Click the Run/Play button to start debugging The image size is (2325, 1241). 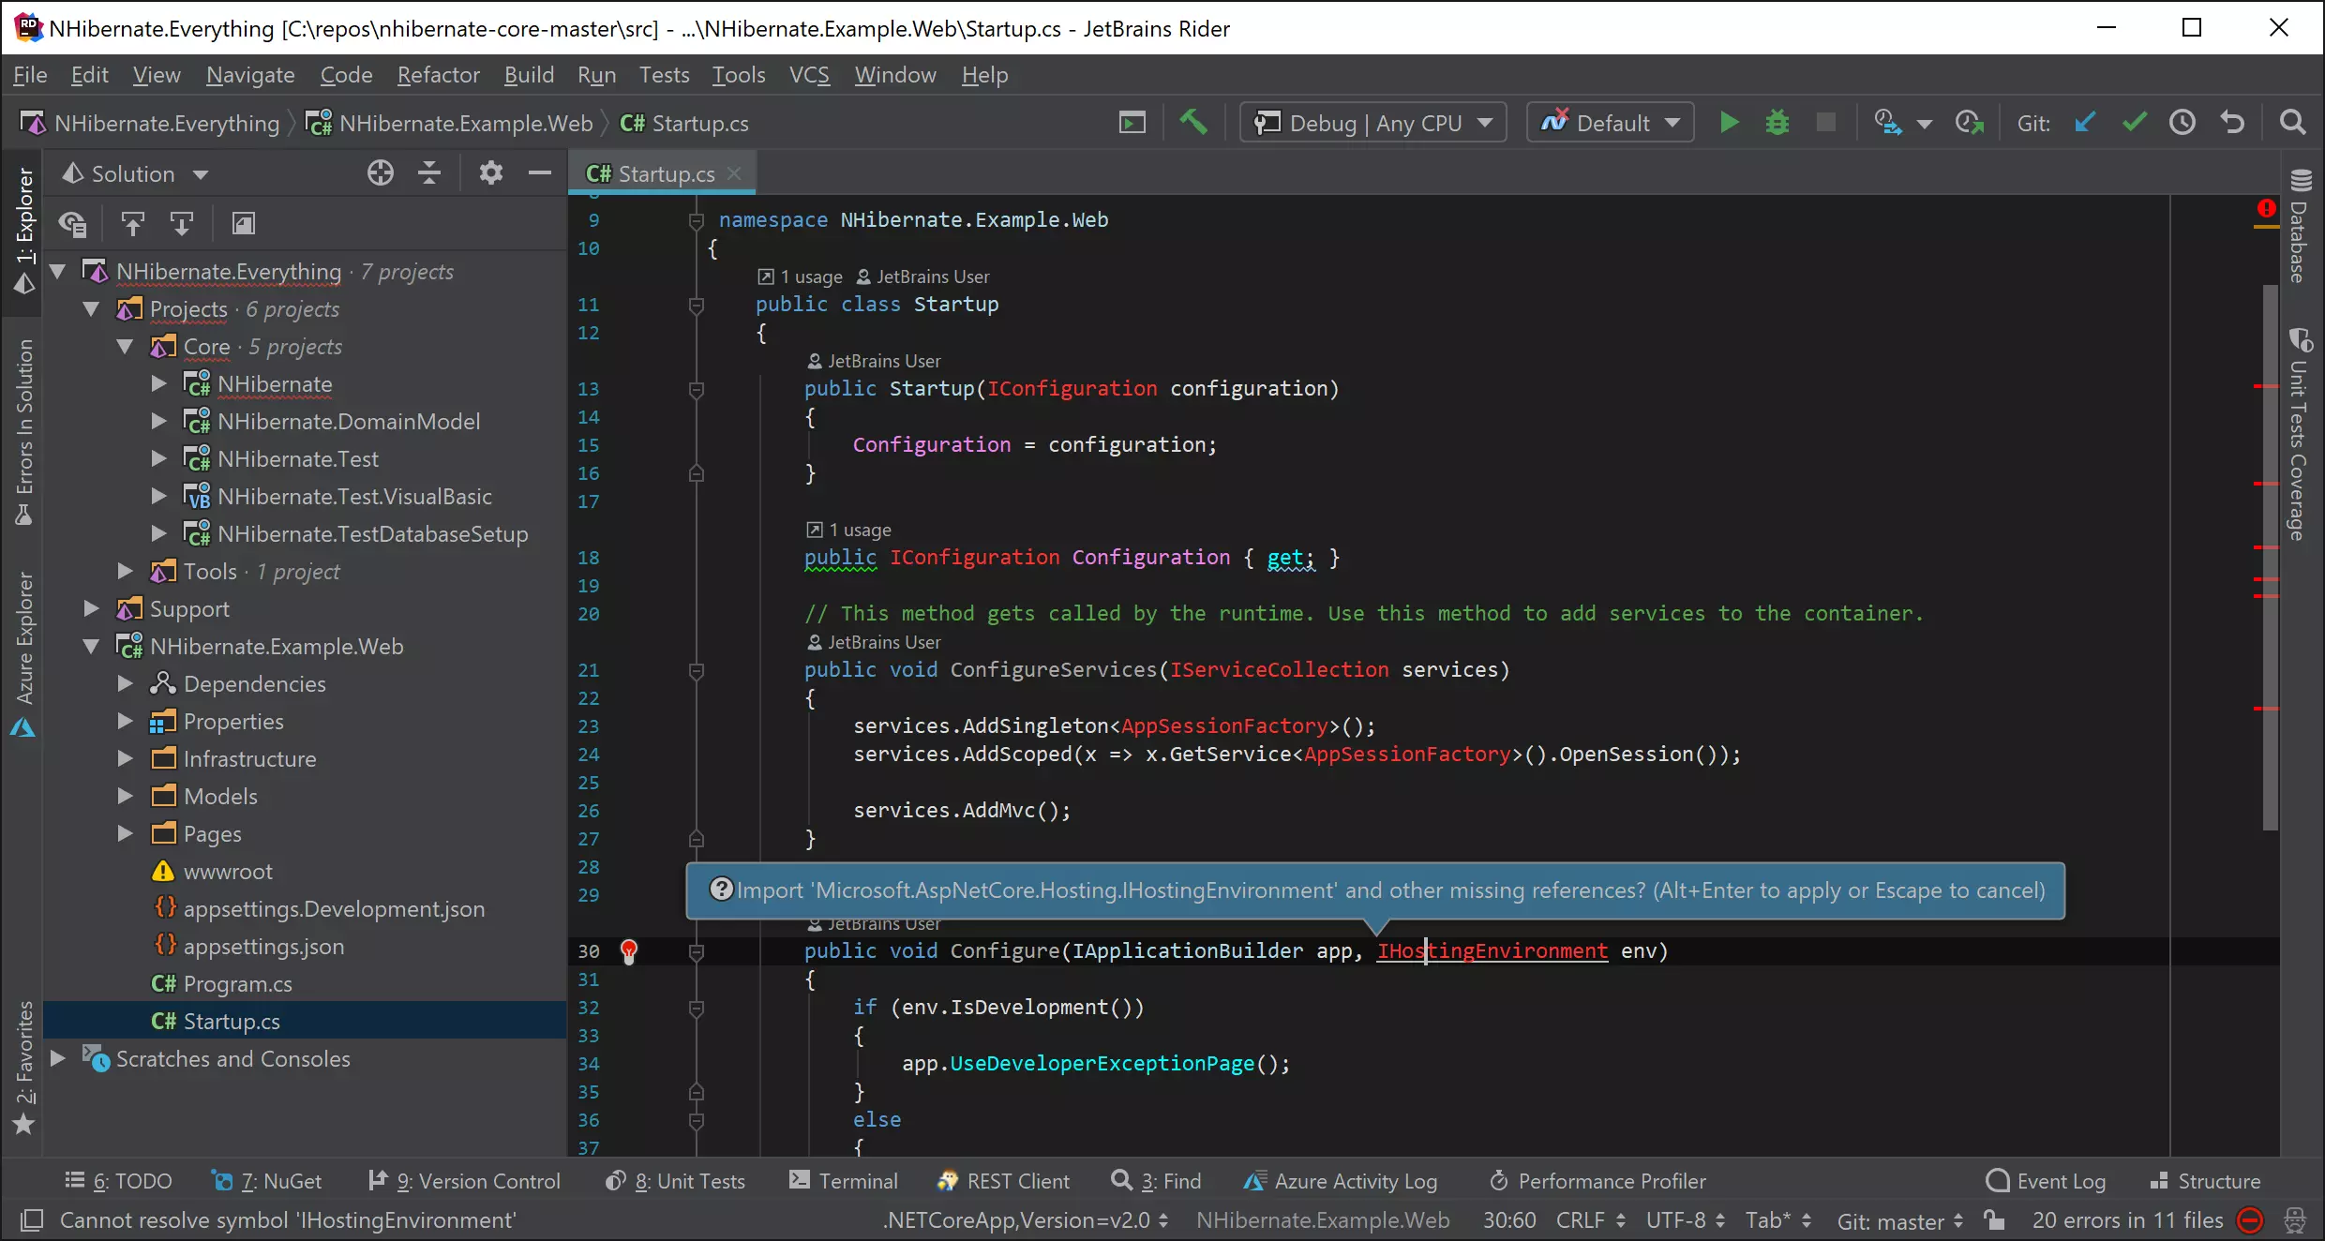tap(1727, 123)
